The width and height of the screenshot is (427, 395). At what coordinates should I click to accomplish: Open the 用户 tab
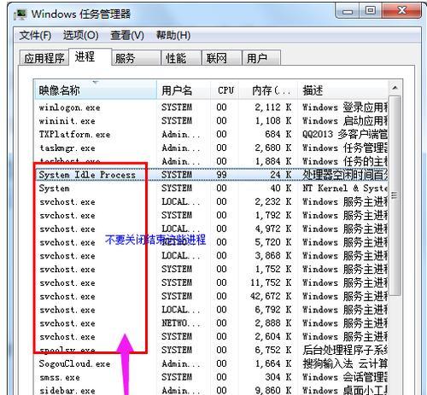(261, 58)
